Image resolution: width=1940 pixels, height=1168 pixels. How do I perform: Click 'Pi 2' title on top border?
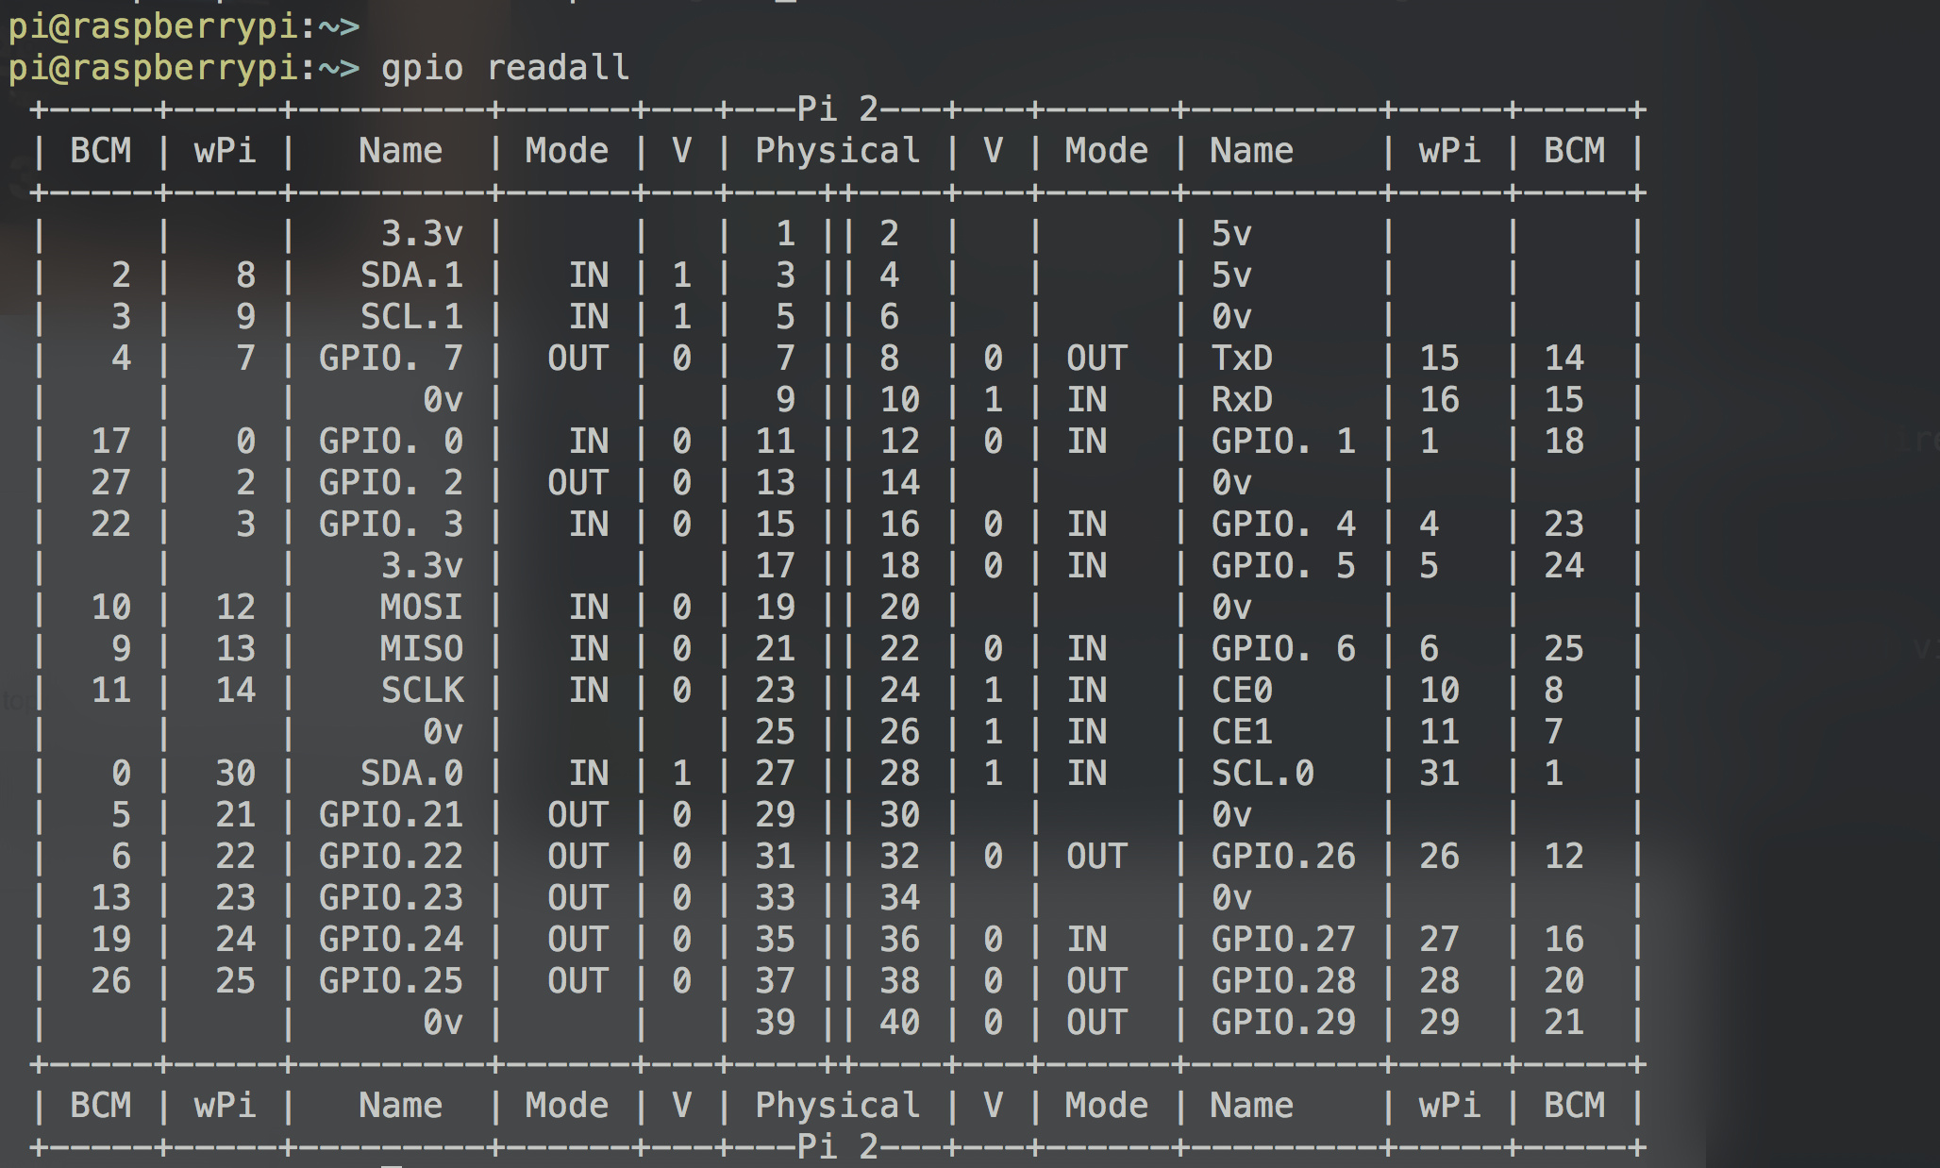[838, 109]
